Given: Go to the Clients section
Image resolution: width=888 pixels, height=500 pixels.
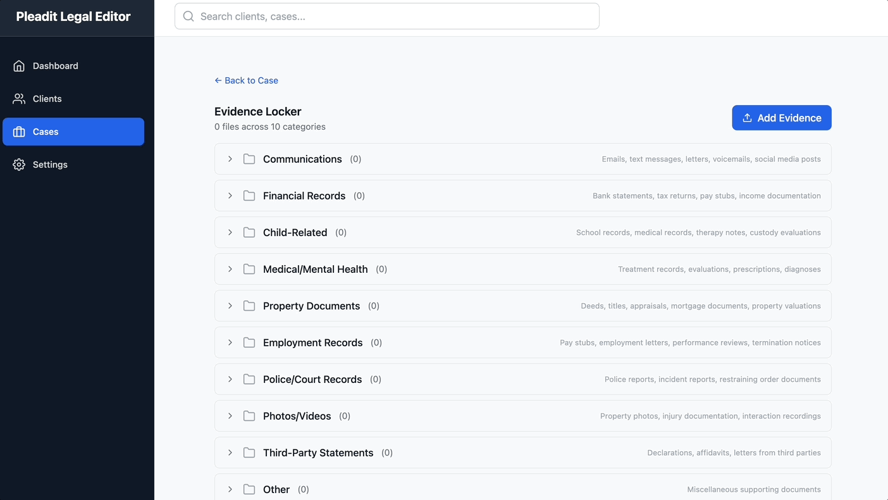Looking at the screenshot, I should 47,98.
